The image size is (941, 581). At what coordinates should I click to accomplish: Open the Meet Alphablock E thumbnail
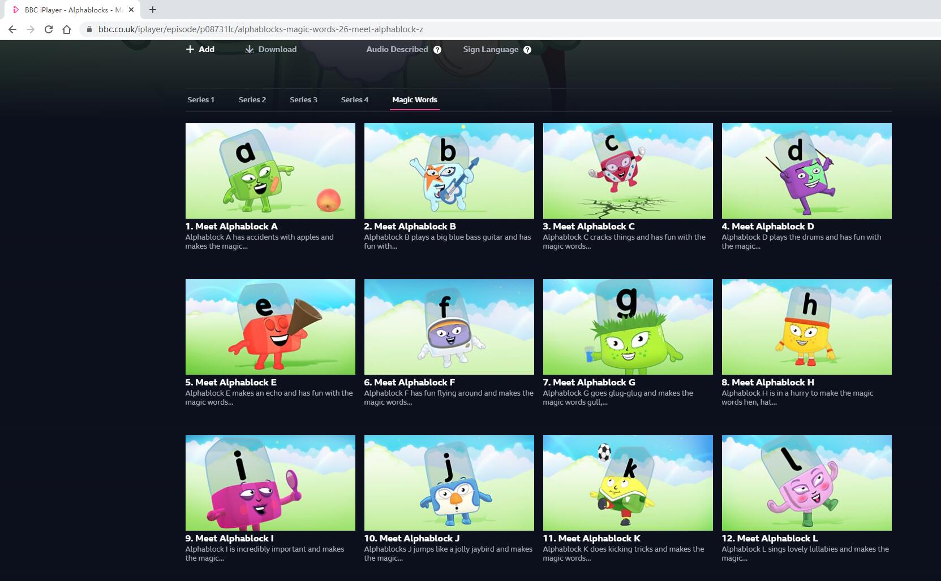270,327
